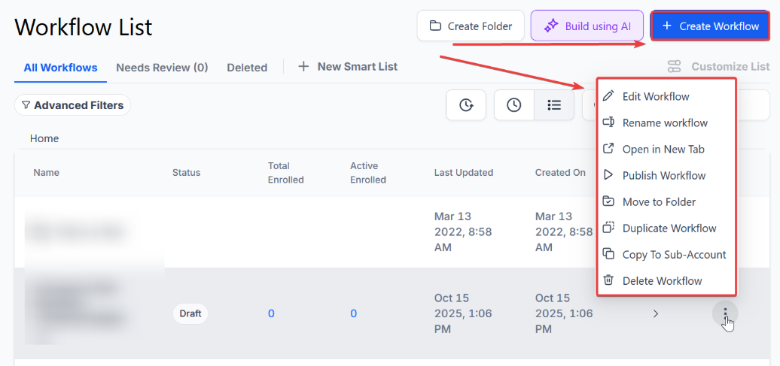Click the Create Folder button
The width and height of the screenshot is (780, 366).
click(x=471, y=26)
